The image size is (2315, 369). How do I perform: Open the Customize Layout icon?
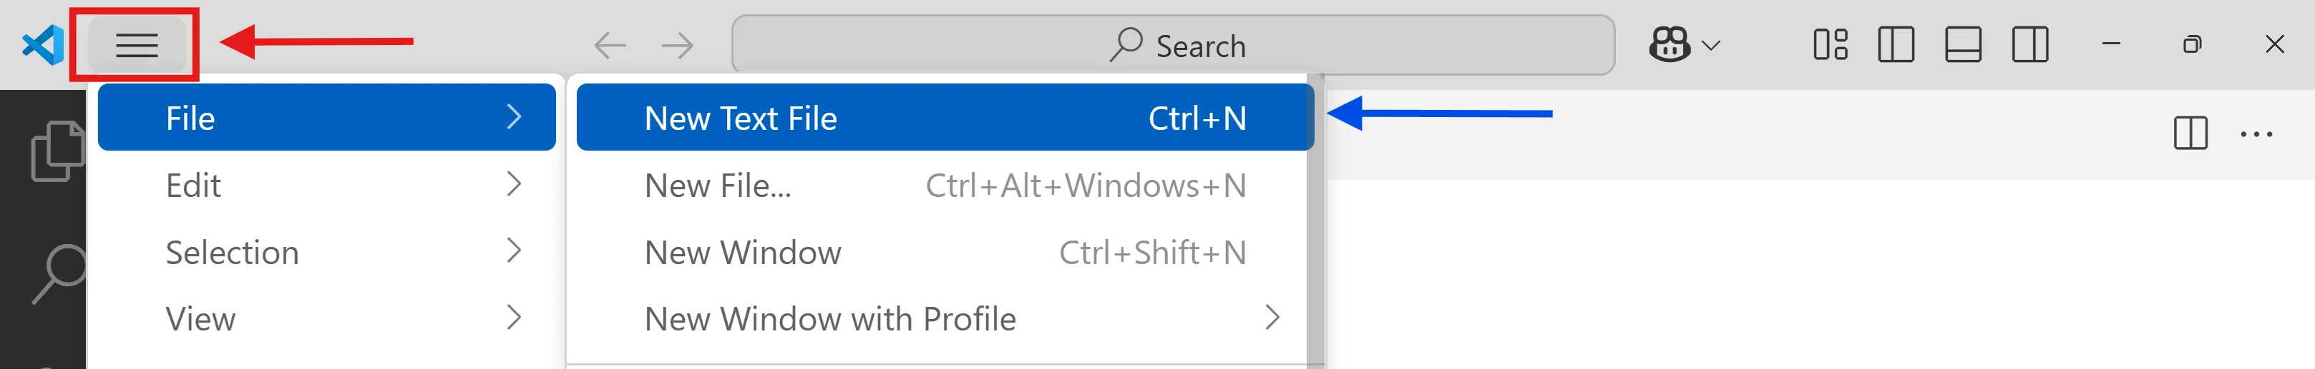(1830, 45)
